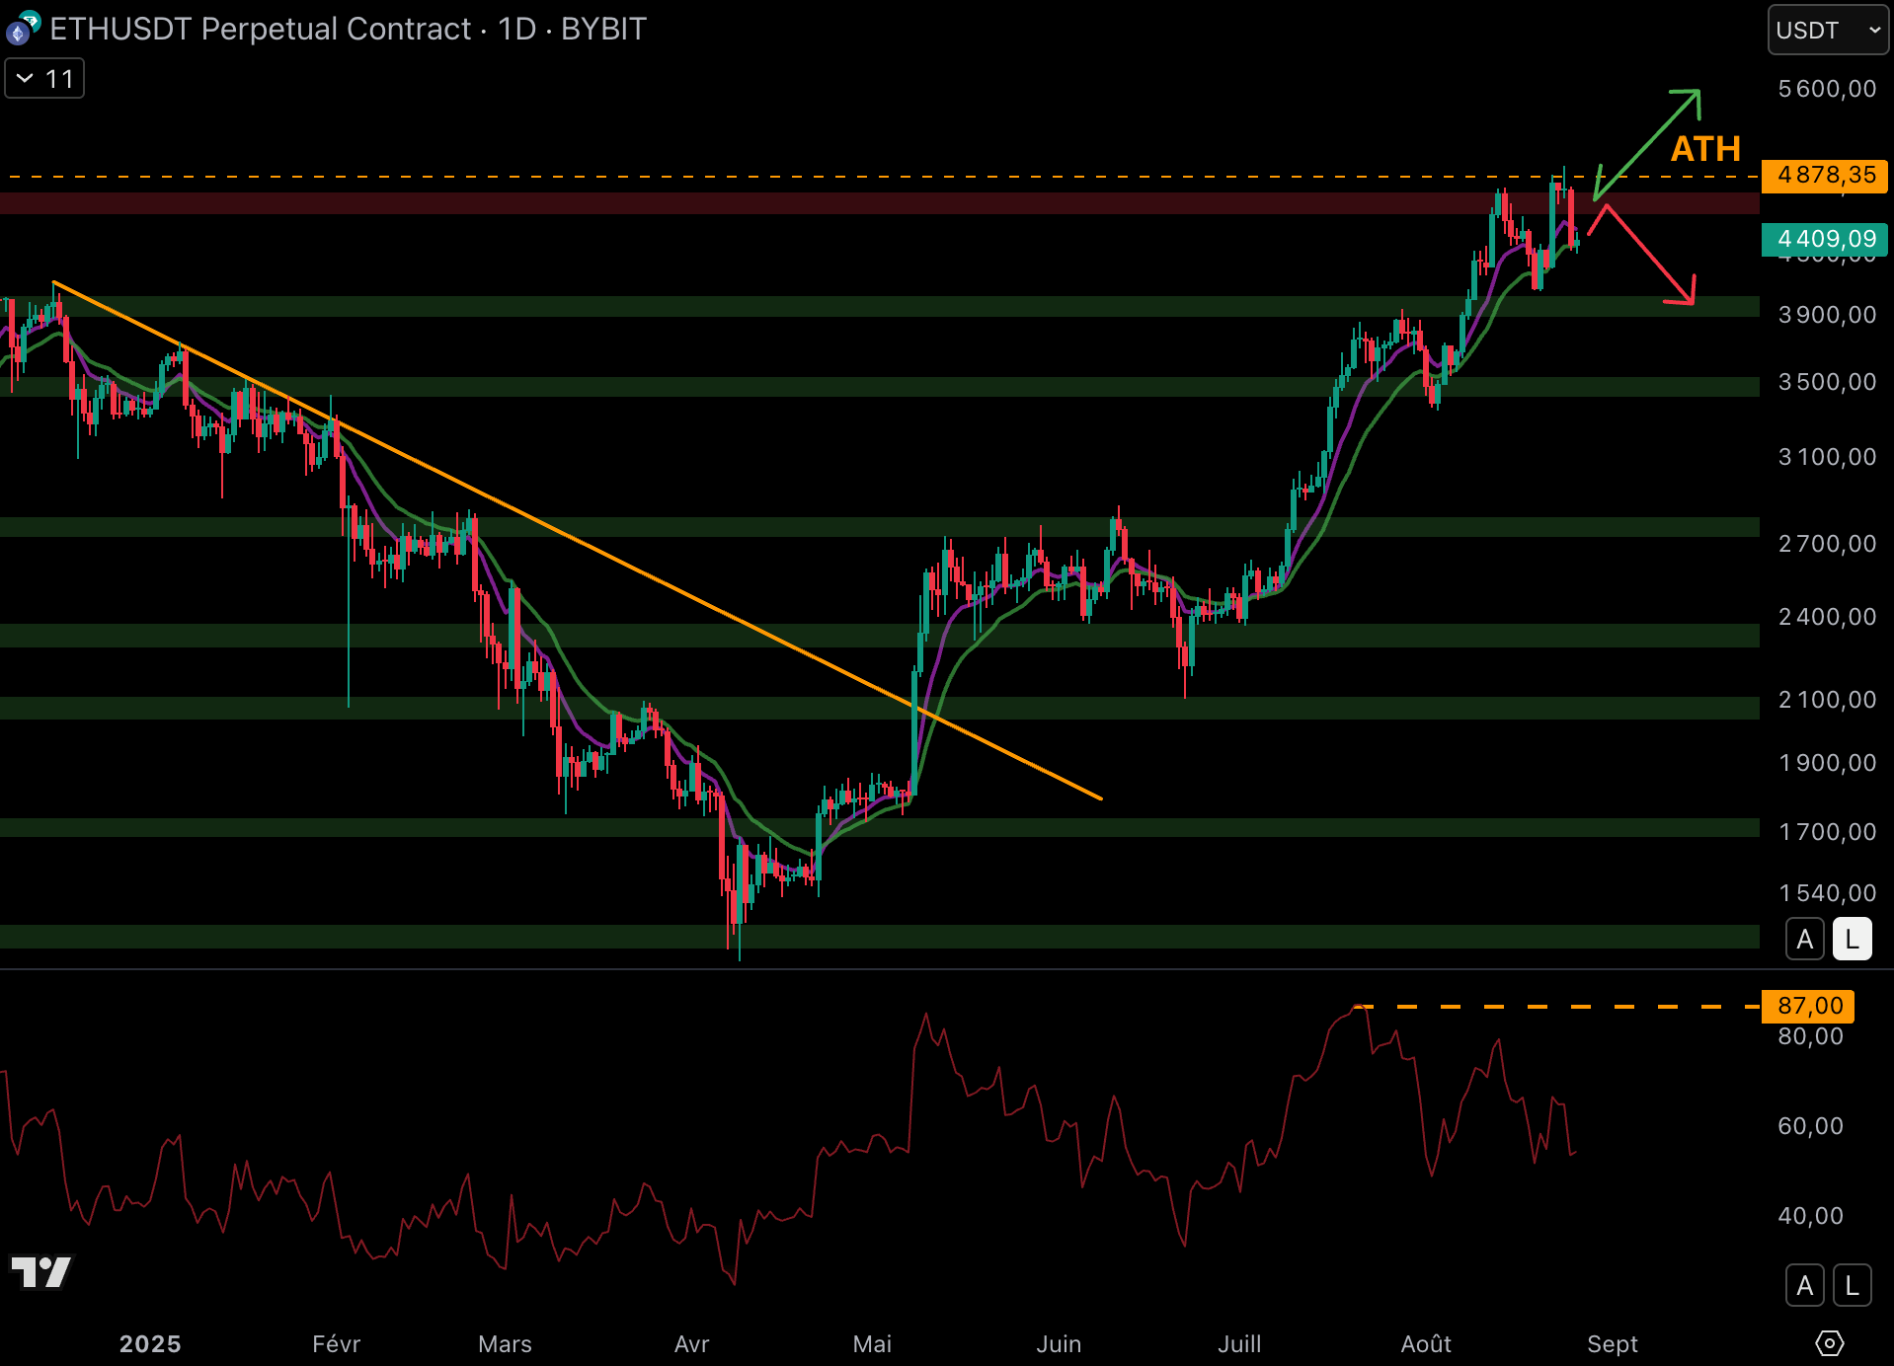This screenshot has height=1366, width=1894.
Task: Toggle log scale on the RSI pane
Action: pos(1852,1285)
